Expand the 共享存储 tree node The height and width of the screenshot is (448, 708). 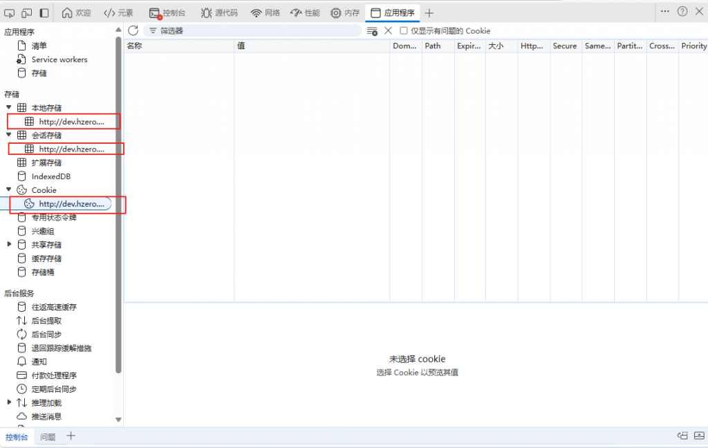[9, 245]
